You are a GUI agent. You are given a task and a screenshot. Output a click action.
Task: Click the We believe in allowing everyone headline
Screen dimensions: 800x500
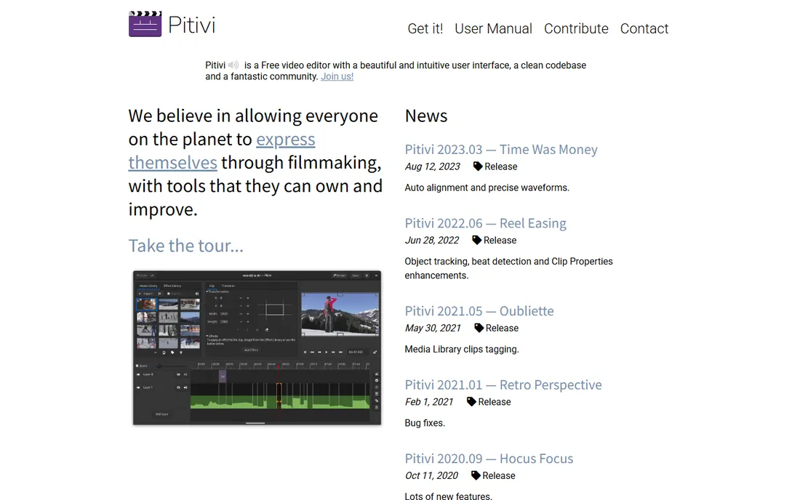pos(255,162)
